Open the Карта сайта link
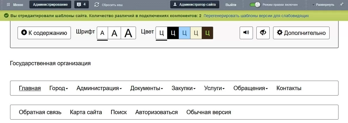Viewport: 348px width, 123px height. [x=86, y=112]
